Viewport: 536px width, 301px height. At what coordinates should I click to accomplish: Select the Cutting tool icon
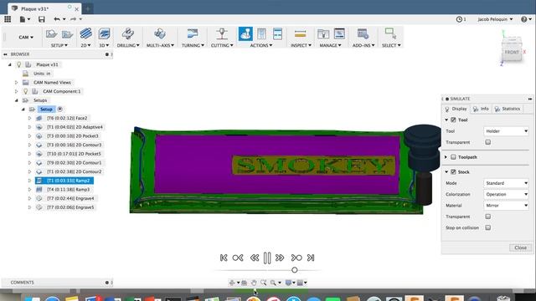222,33
